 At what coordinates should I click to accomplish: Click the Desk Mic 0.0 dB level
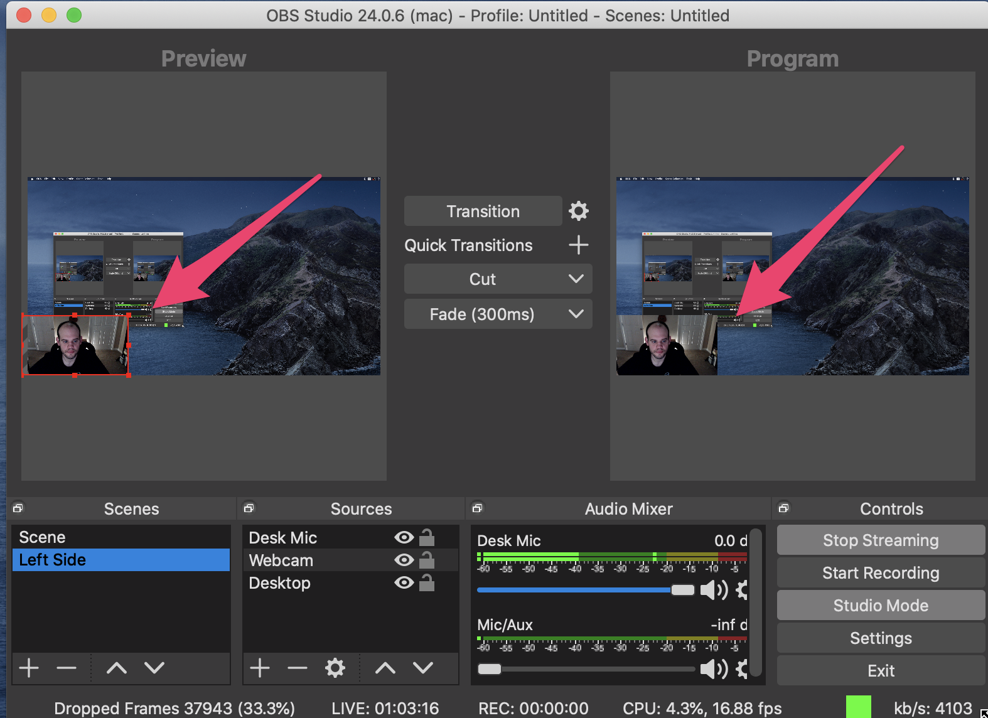tap(731, 540)
